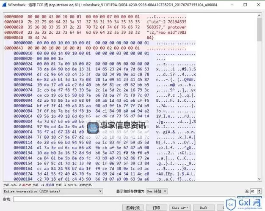Click the offset 00000084 row

pos(105,95)
